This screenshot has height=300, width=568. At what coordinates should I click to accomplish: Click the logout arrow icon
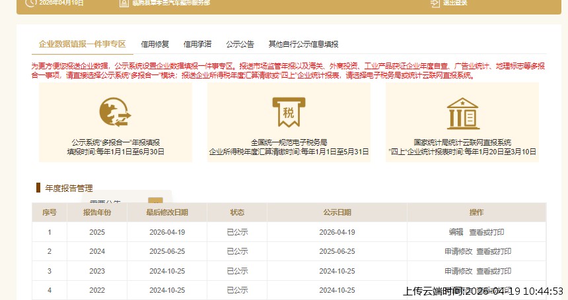(x=435, y=3)
